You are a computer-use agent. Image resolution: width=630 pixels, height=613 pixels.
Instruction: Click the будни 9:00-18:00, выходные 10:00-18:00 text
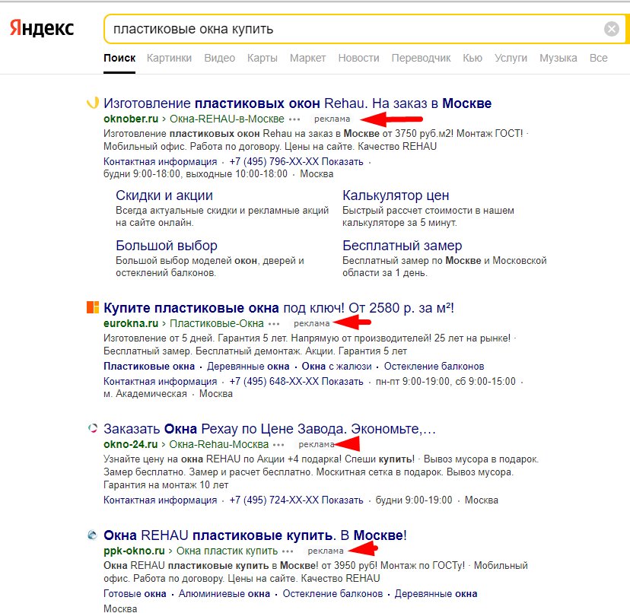click(x=196, y=174)
